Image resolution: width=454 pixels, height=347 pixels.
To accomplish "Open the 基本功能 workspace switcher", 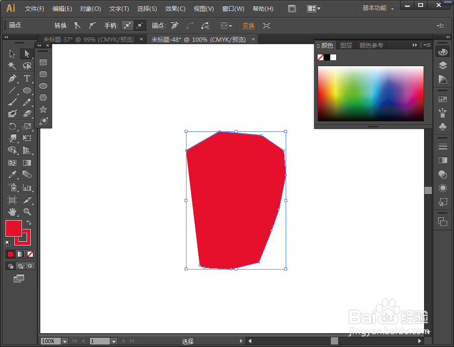I will (378, 8).
